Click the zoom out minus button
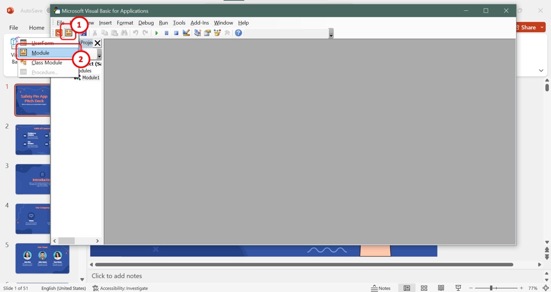Viewport: 551px width, 292px height. (471, 288)
